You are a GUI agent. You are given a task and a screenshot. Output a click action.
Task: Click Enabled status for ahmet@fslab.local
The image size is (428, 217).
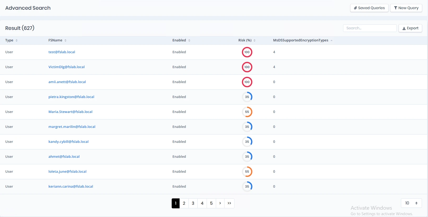click(179, 156)
